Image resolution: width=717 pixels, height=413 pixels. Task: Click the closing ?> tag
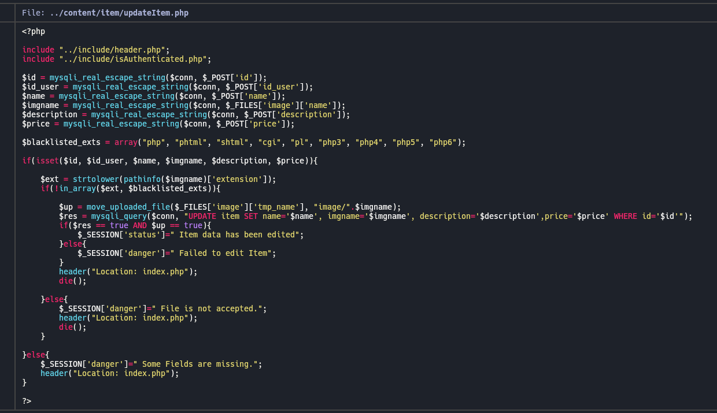(27, 401)
